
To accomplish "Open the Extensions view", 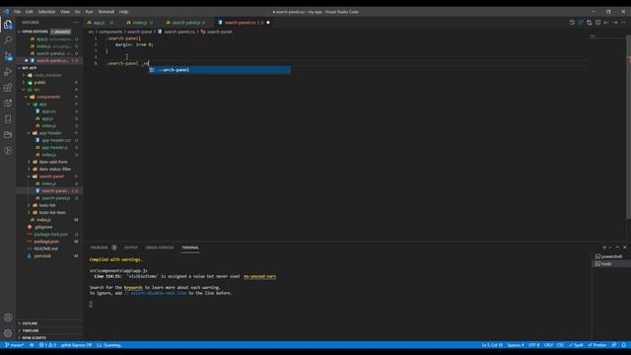I will (8, 88).
